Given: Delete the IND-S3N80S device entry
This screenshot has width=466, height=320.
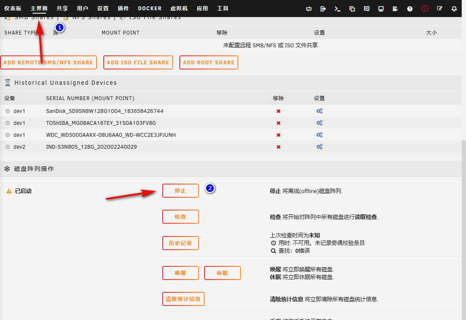Looking at the screenshot, I should pyautogui.click(x=278, y=147).
